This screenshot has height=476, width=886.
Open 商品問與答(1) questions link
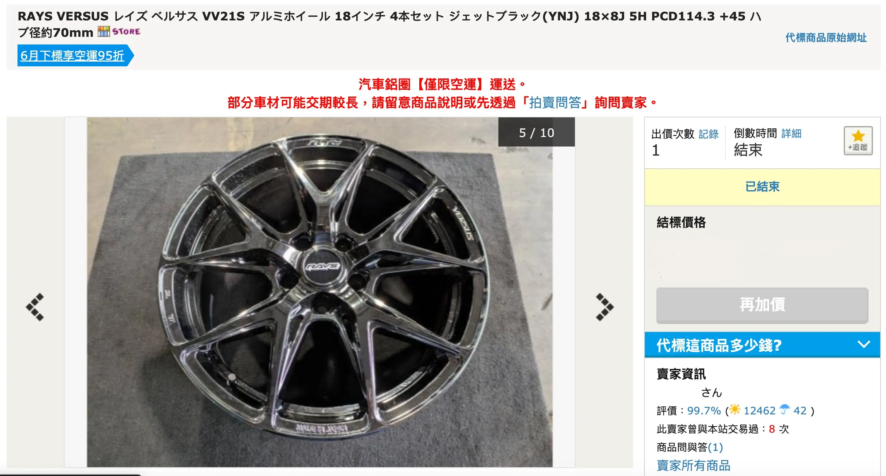(x=690, y=447)
